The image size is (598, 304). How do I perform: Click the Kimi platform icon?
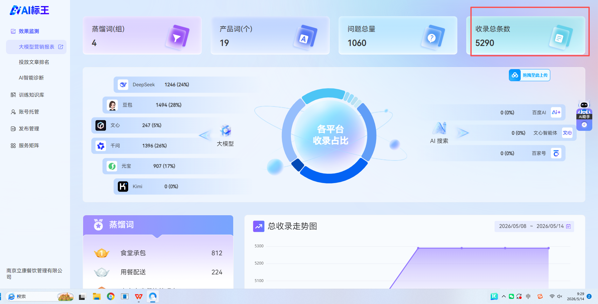(123, 187)
